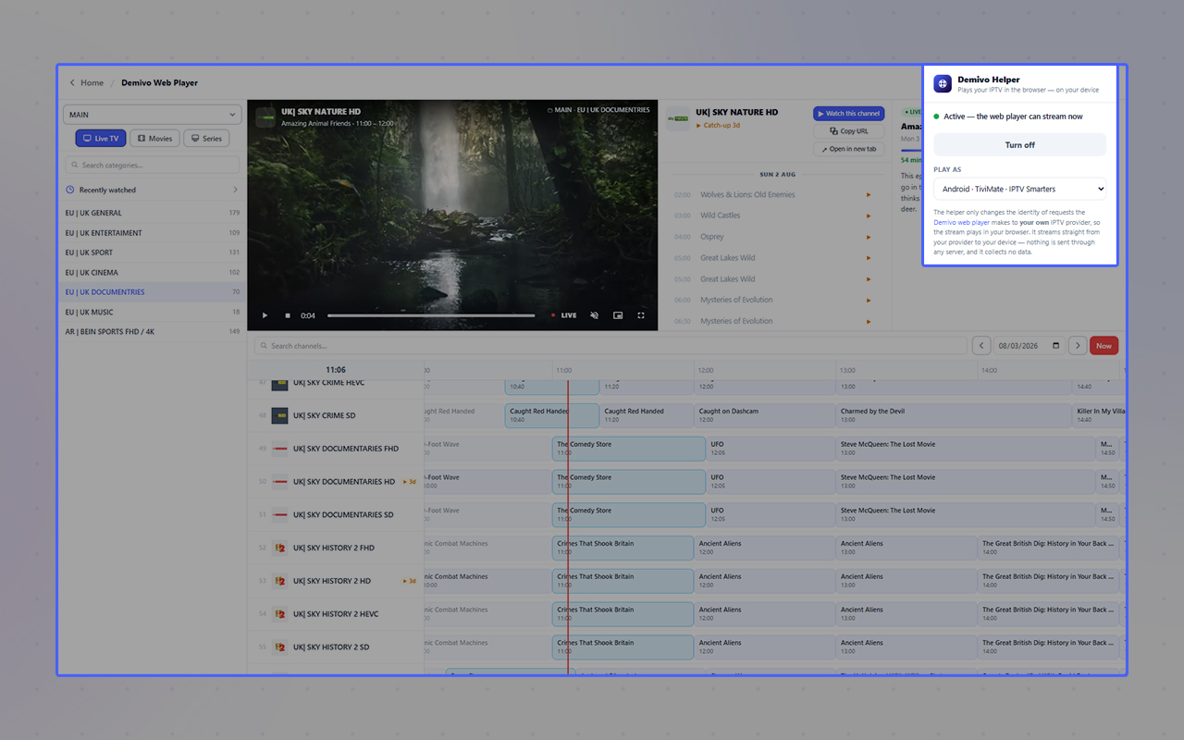1184x740 pixels.
Task: Click the Copy URL button
Action: tap(849, 131)
